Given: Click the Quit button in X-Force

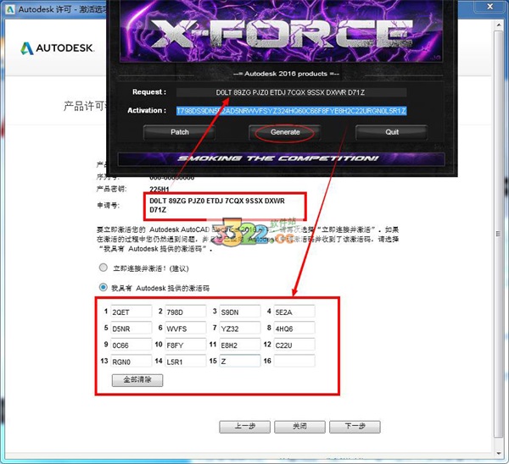Looking at the screenshot, I should point(391,132).
